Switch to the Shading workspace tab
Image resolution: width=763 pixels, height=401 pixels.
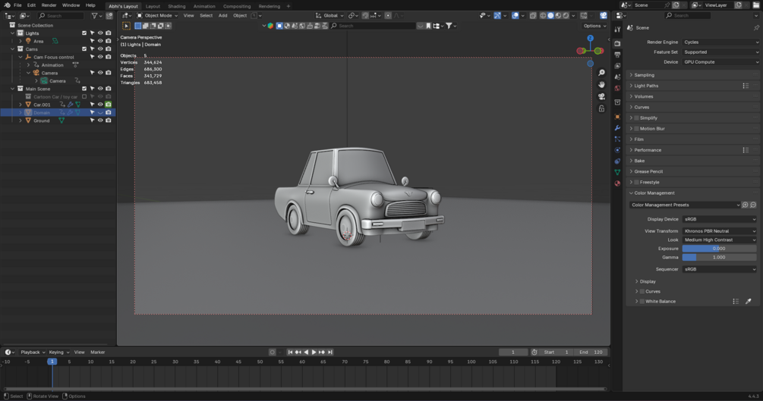176,6
